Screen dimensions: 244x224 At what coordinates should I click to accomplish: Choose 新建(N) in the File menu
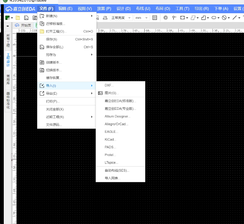tap(67, 16)
